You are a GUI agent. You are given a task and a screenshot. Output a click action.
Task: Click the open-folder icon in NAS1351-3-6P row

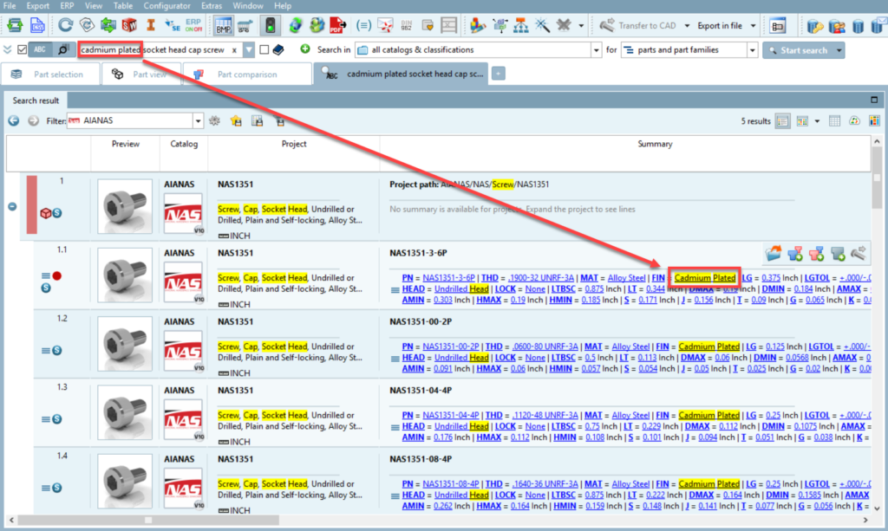(773, 253)
